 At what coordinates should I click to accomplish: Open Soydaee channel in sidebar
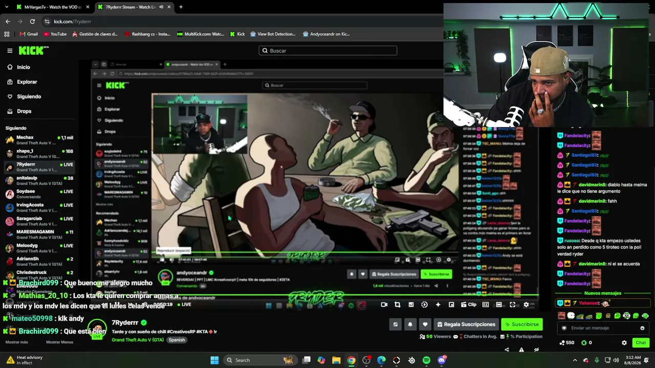39,194
